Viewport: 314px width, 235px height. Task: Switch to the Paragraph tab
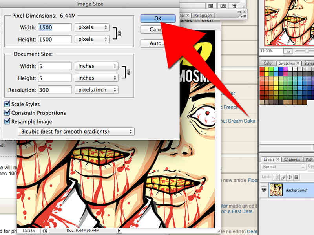pyautogui.click(x=203, y=15)
